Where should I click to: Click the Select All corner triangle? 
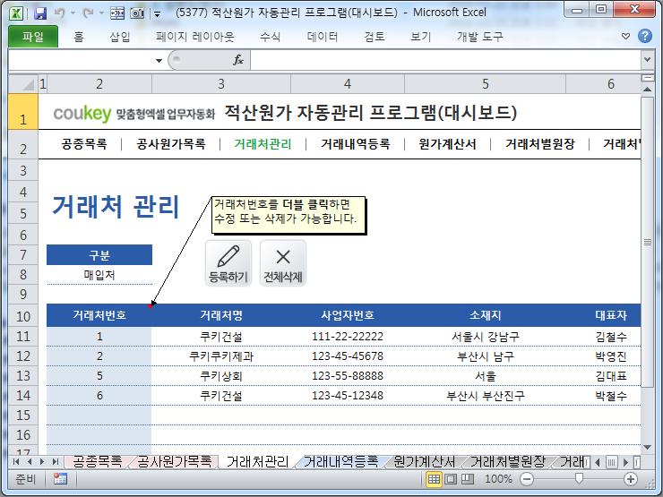pyautogui.click(x=23, y=83)
